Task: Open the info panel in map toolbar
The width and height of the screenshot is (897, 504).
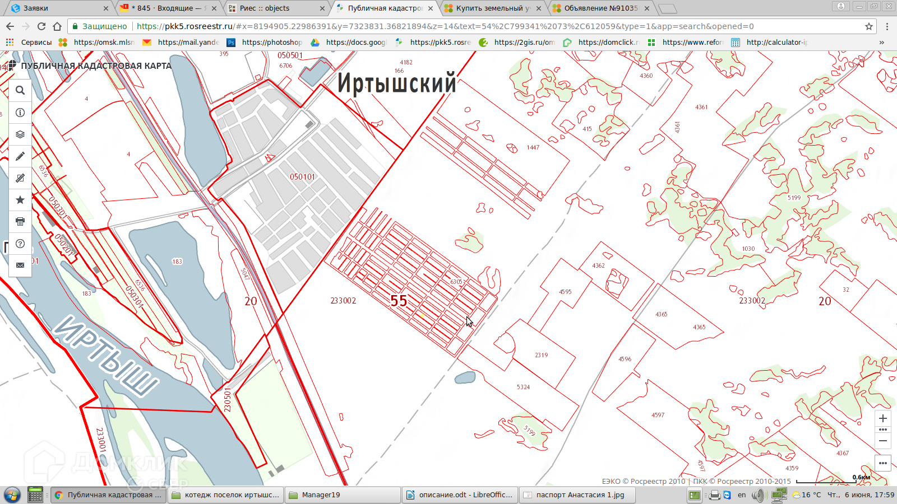Action: pos(20,113)
